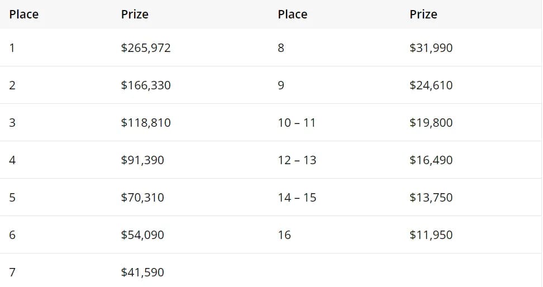This screenshot has height=287, width=543.
Task: Click the $41,590 seventh place prize
Action: 142,272
